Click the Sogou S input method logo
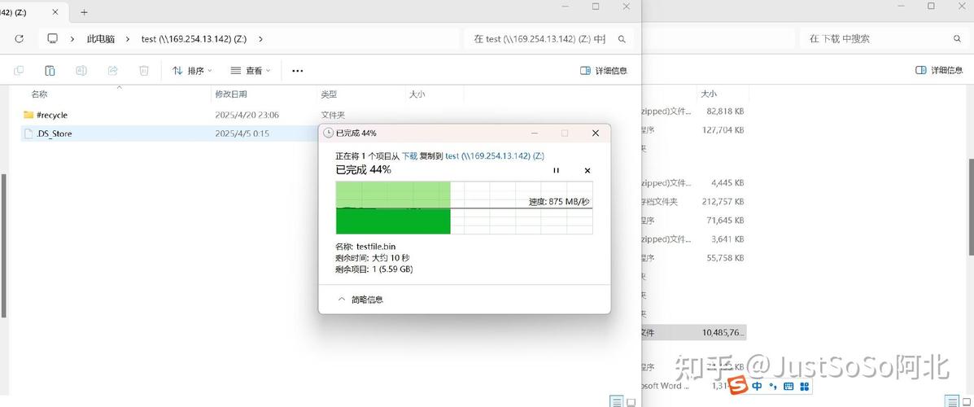Image resolution: width=974 pixels, height=407 pixels. pyautogui.click(x=738, y=386)
